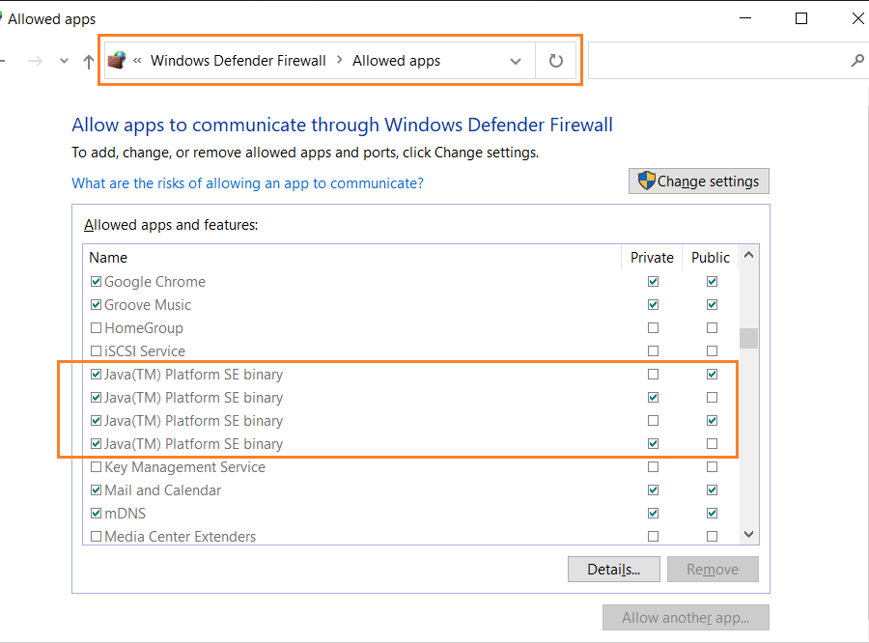Toggle Public checkbox for mDNS
Viewport: 869px width, 643px height.
click(713, 514)
